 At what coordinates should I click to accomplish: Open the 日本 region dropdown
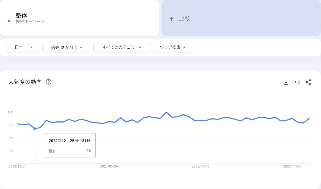23,47
